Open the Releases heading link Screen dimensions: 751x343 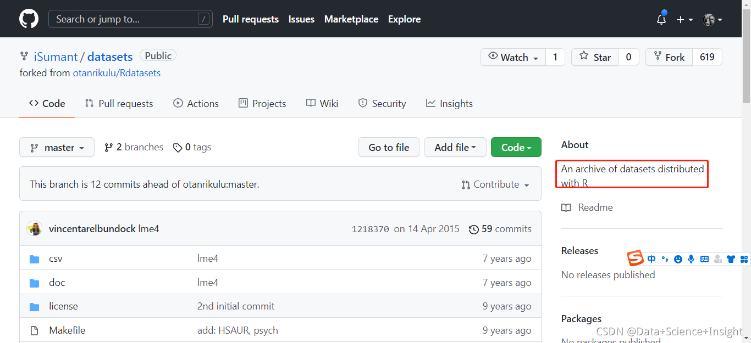[579, 251]
